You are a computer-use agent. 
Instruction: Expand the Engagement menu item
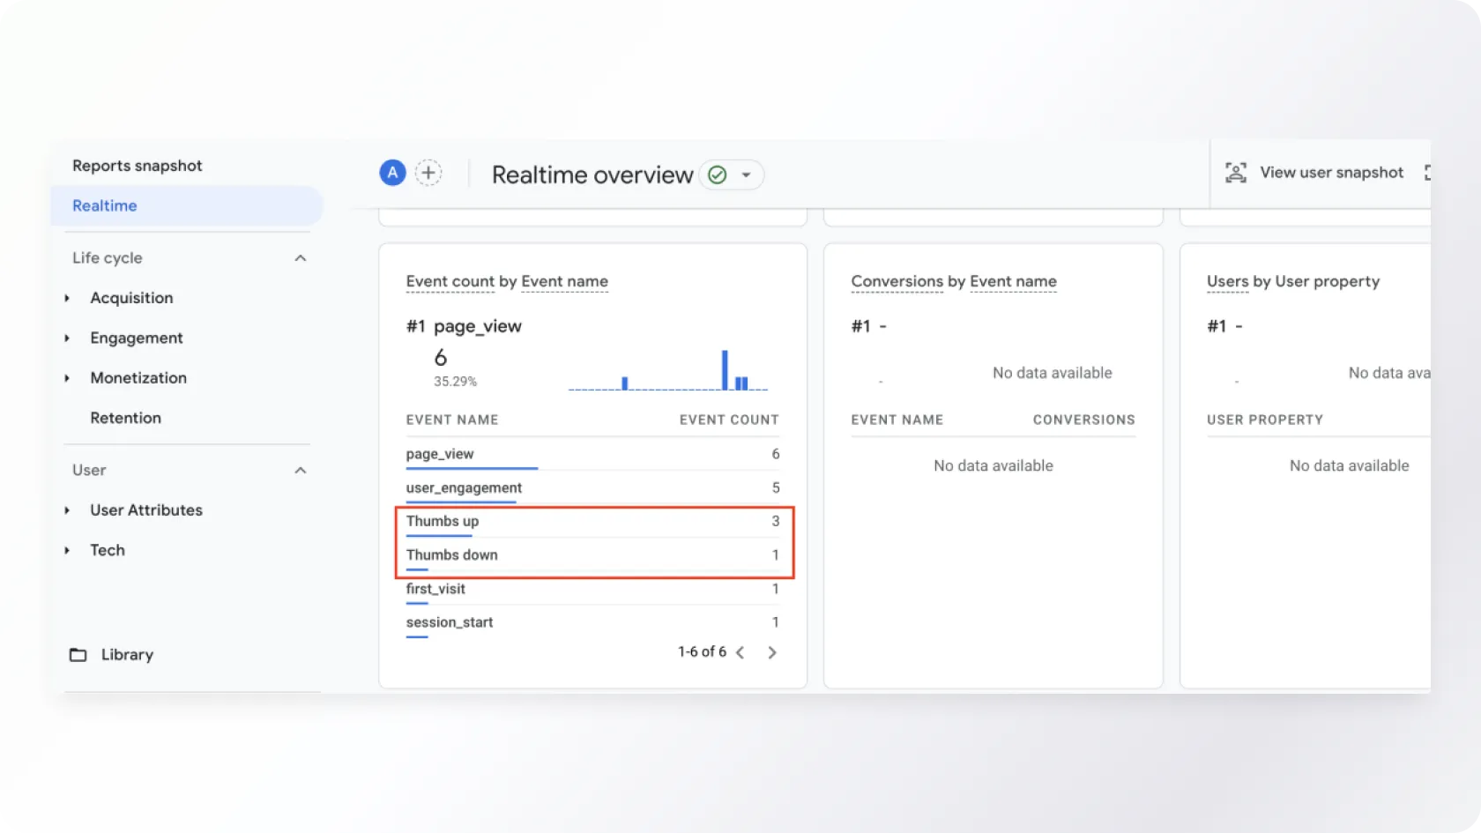click(x=67, y=338)
